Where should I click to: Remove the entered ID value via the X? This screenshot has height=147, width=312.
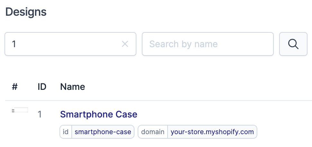pos(125,44)
